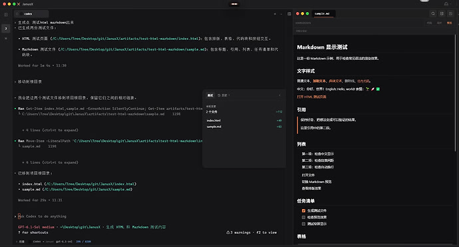Click the '引用' section heading in preview
Screen dimensions: 459x247
tap(301, 110)
